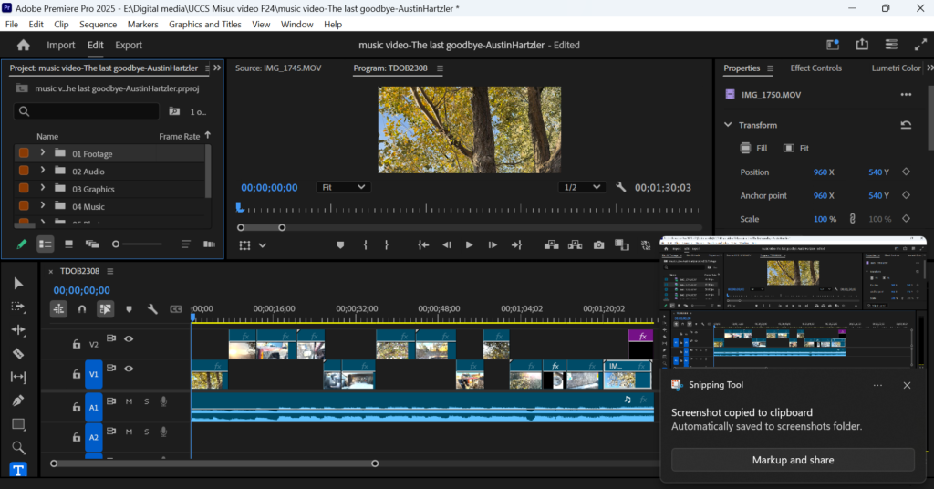
Task: Open the Fit zoom level dropdown
Action: (343, 187)
